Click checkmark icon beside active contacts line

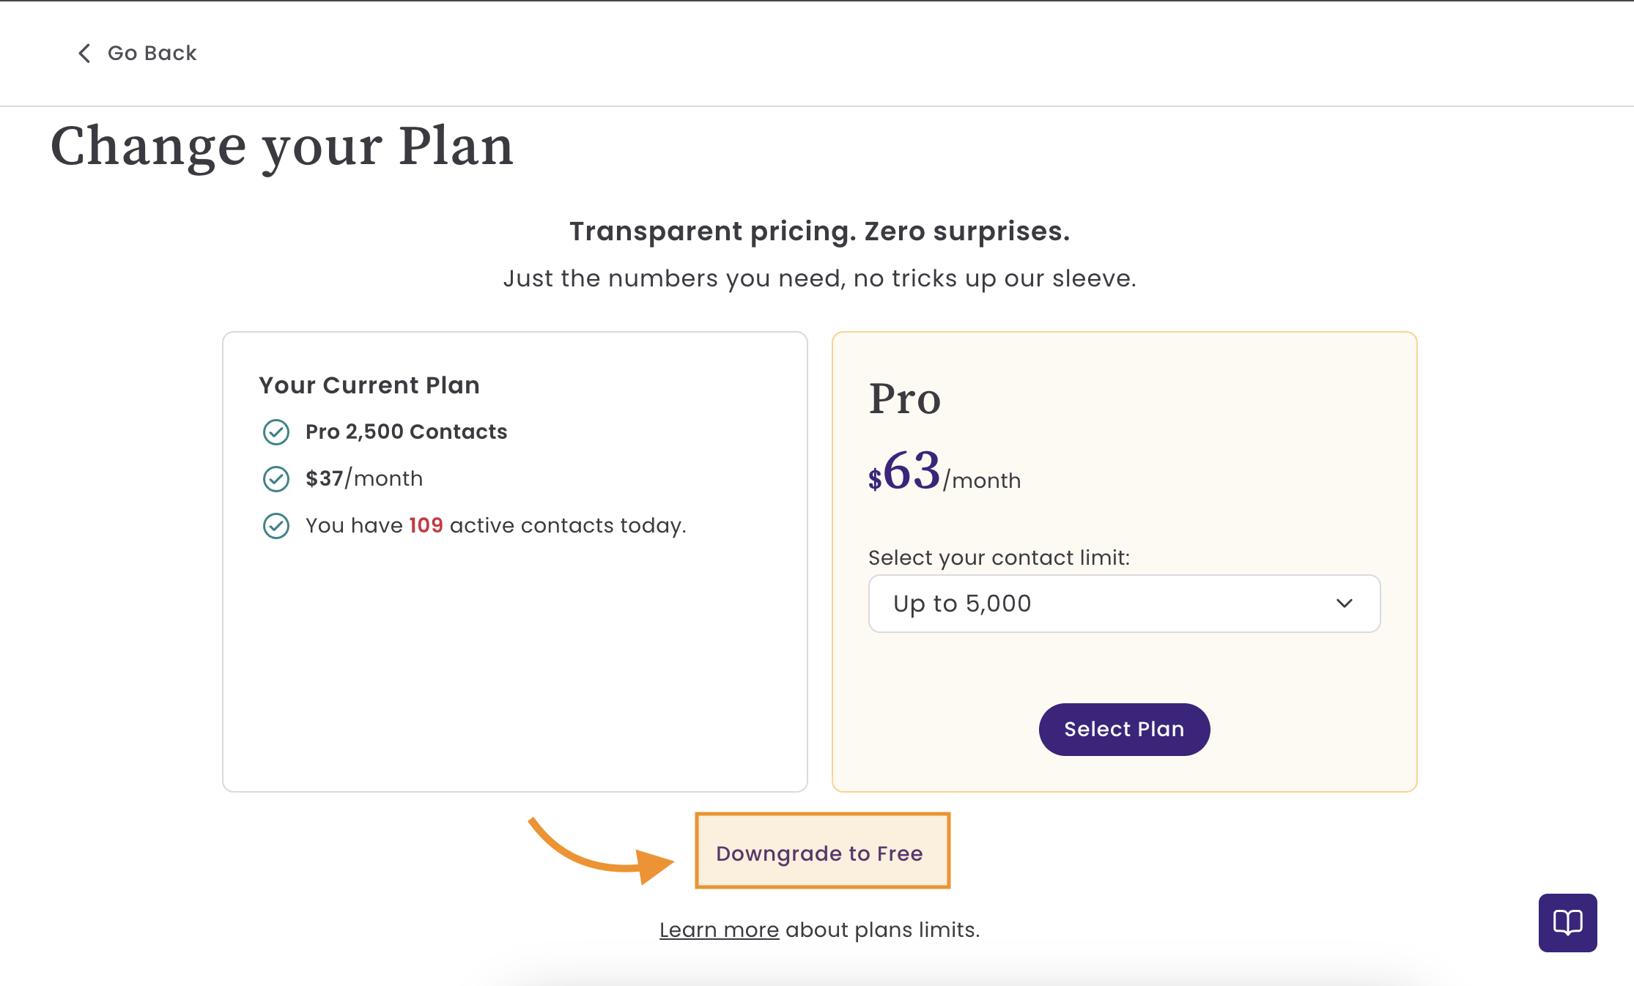276,526
